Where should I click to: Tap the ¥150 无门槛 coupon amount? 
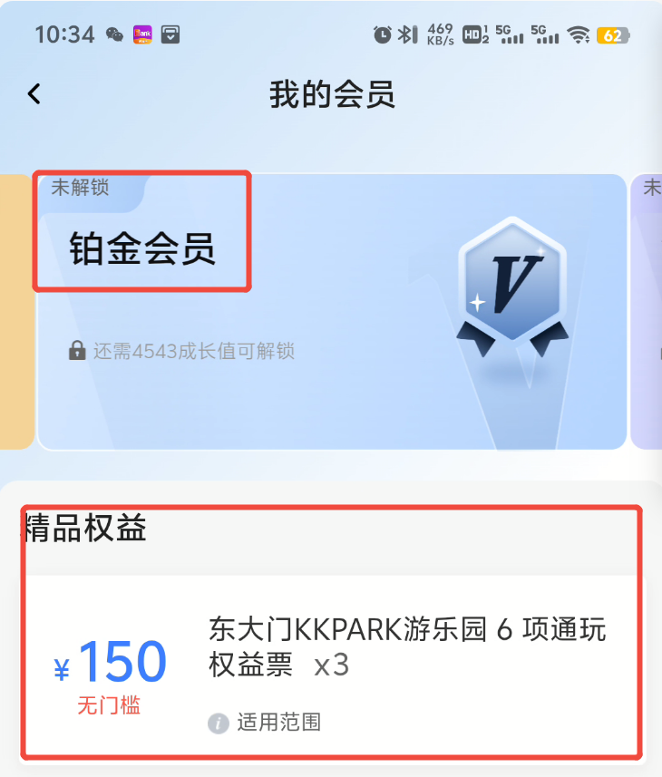110,675
